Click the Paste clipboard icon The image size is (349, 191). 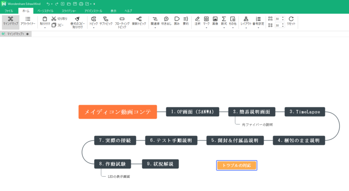click(45, 19)
